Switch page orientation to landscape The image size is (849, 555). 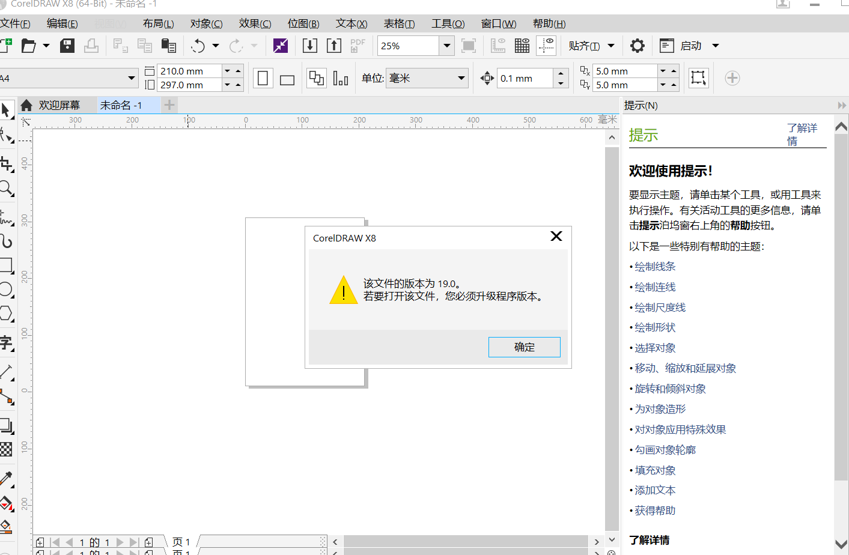click(x=287, y=78)
